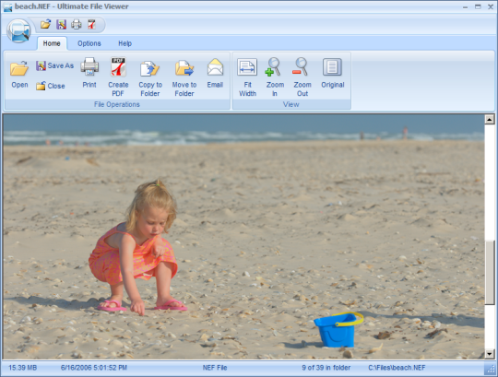Show image at Original size
Image resolution: width=498 pixels, height=377 pixels.
click(333, 74)
